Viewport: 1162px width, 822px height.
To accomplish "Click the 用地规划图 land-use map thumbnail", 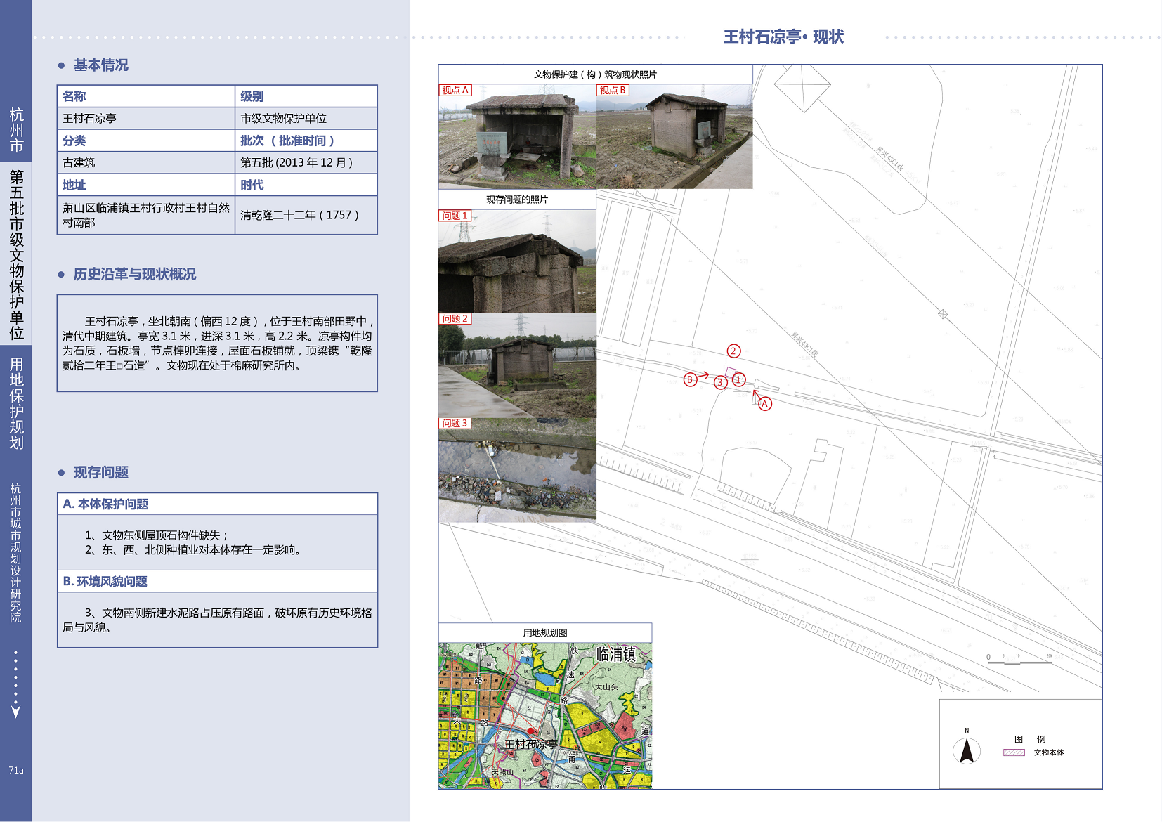I will (545, 715).
